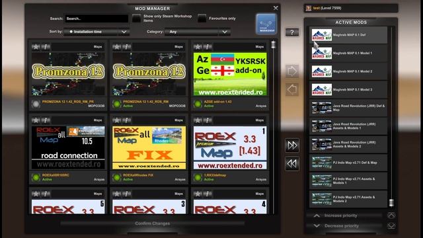Image resolution: width=423 pixels, height=238 pixels.
Task: Enable Show only Steam Workshop items checkbox
Action: pyautogui.click(x=137, y=19)
